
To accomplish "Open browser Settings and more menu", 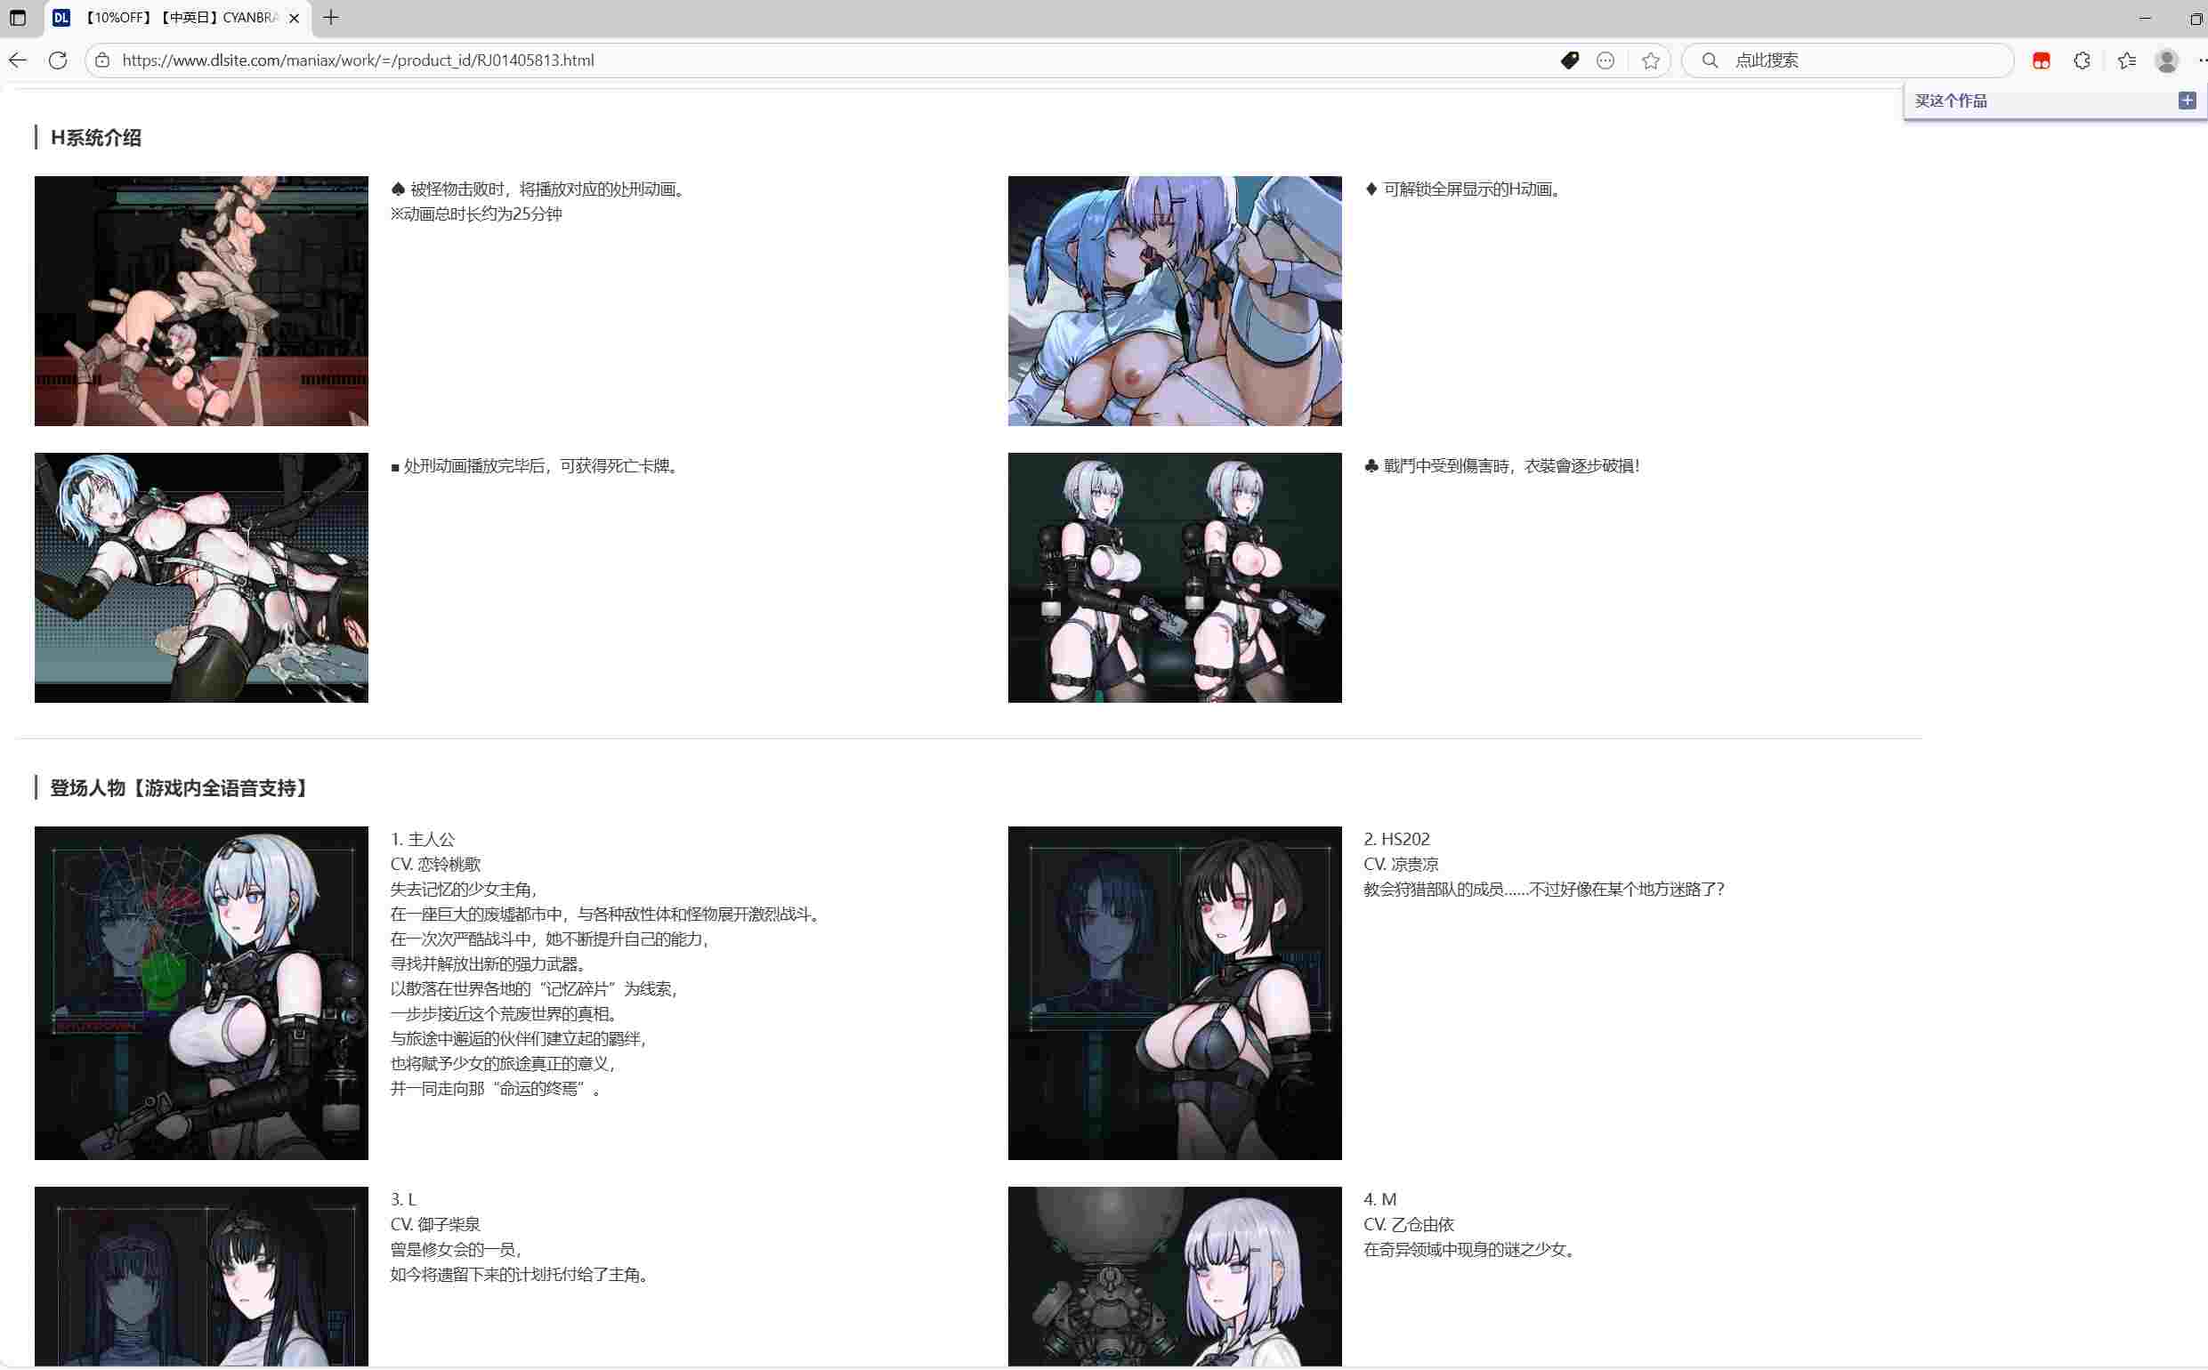I will pos(2202,60).
